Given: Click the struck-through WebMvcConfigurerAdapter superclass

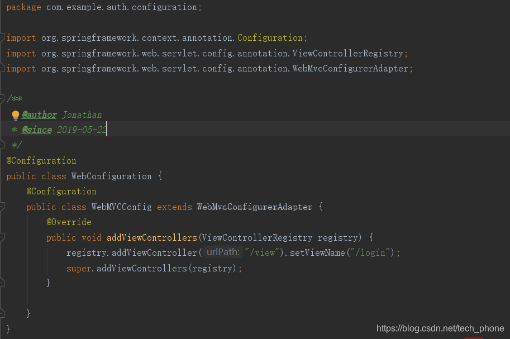Looking at the screenshot, I should pyautogui.click(x=255, y=207).
